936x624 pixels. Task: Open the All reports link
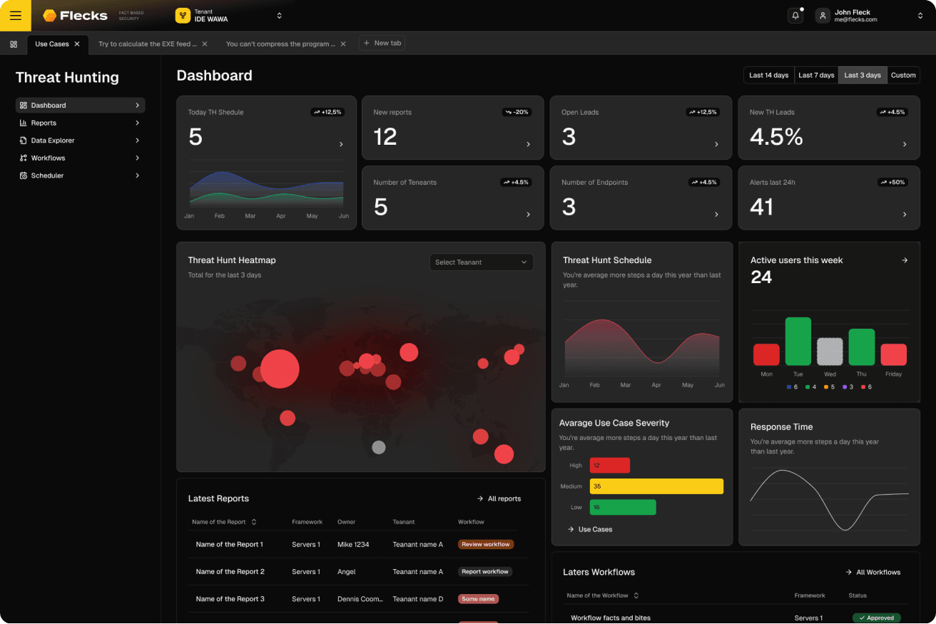[x=499, y=498]
